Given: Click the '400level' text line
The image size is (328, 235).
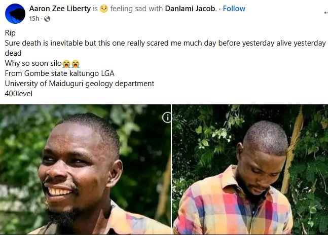Looking at the screenshot, I should (19, 94).
